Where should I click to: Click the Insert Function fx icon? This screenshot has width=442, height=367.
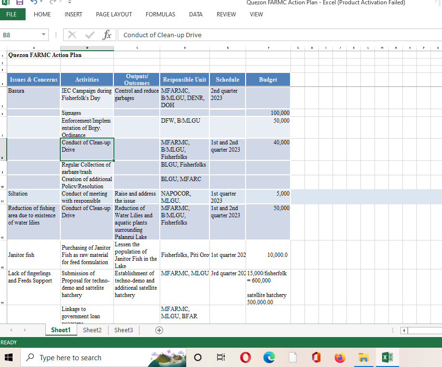tap(107, 35)
